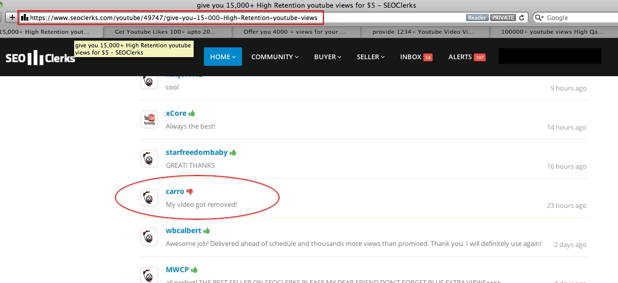The image size is (618, 283).
Task: Toggle the Reader button in address bar
Action: [x=477, y=17]
